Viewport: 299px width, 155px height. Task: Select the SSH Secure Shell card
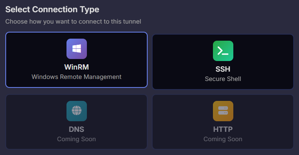223,62
